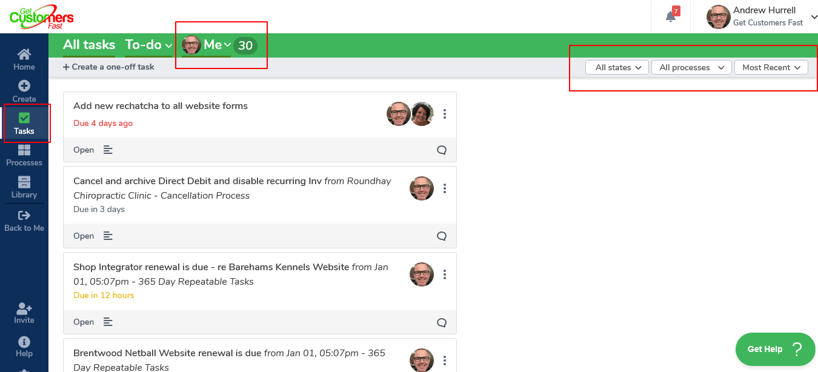Open the Help info icon in sidebar
Viewport: 818px width, 372px height.
(24, 342)
